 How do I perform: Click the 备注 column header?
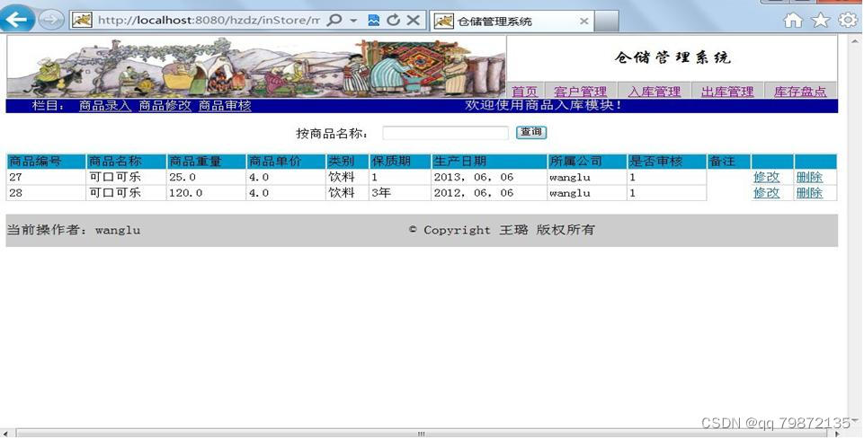[x=729, y=162]
